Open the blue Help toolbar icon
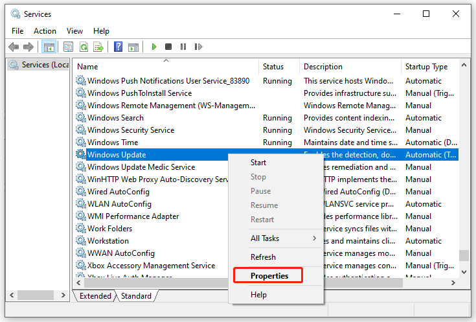 118,47
